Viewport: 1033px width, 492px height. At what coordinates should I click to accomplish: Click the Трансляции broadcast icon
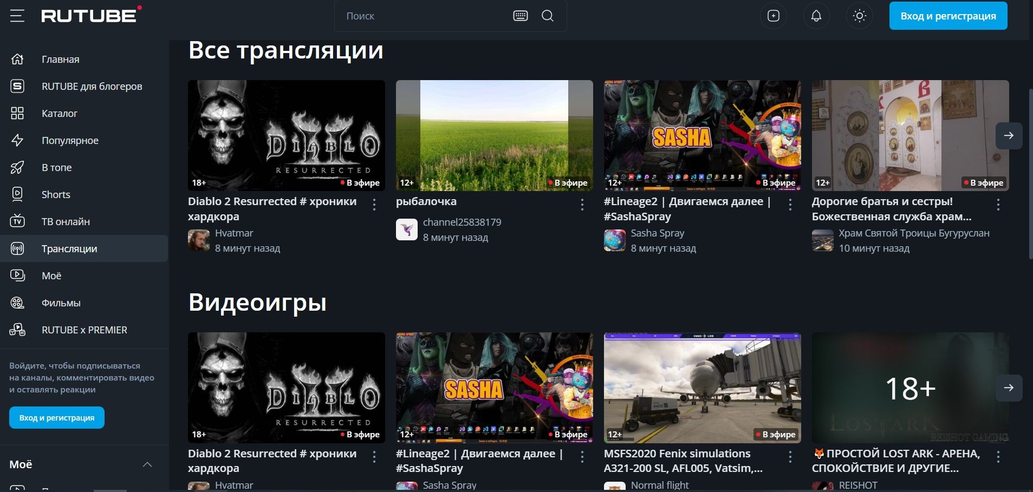17,248
